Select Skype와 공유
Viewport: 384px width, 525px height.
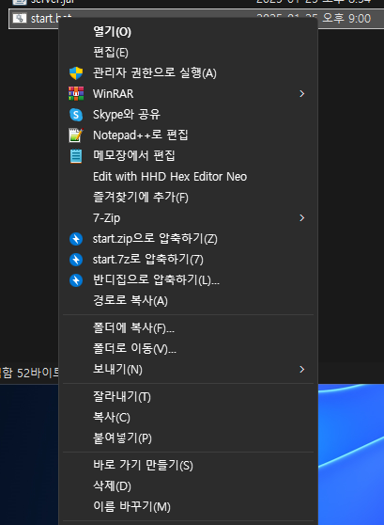[188, 115]
